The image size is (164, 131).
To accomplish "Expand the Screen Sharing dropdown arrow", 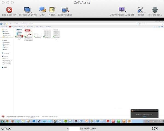I will coord(32,12).
